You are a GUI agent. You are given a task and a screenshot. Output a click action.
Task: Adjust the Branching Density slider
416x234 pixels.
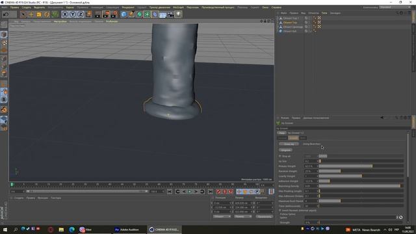tap(361, 186)
